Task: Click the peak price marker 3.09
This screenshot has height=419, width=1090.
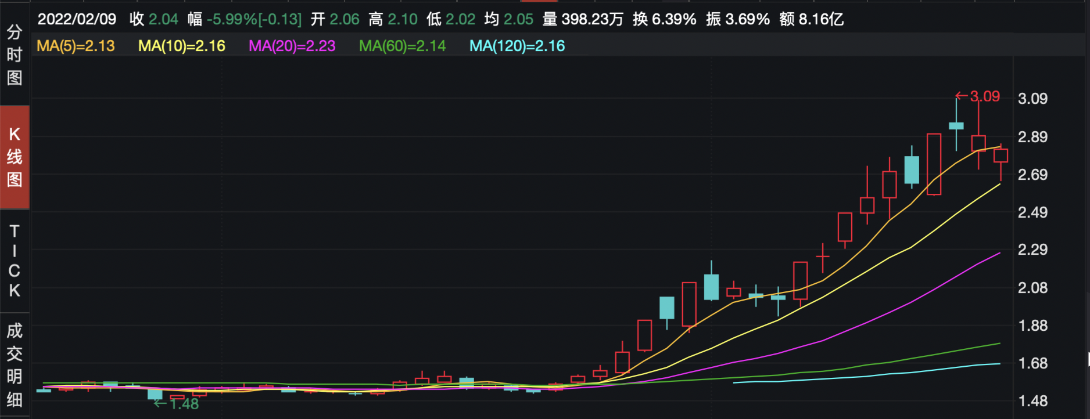Action: (x=978, y=96)
